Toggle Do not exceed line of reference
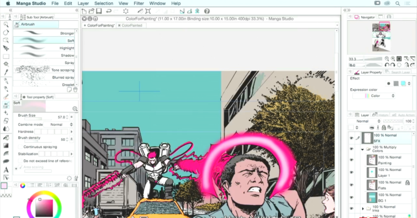 20,161
